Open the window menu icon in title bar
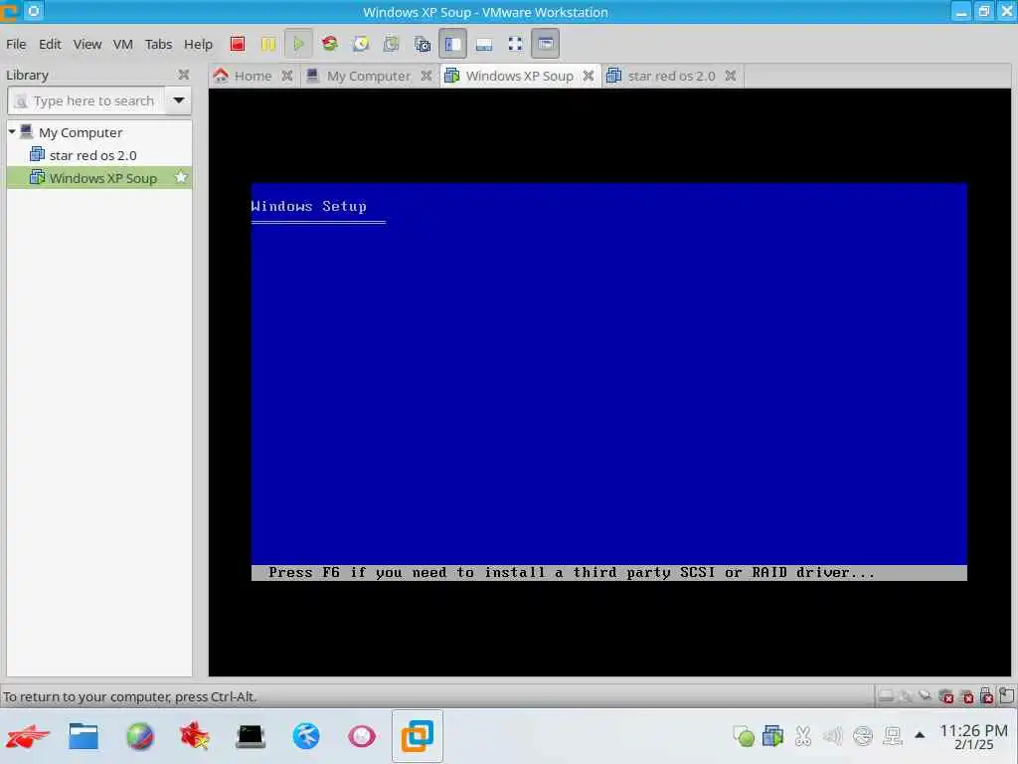The image size is (1018, 764). click(x=9, y=12)
